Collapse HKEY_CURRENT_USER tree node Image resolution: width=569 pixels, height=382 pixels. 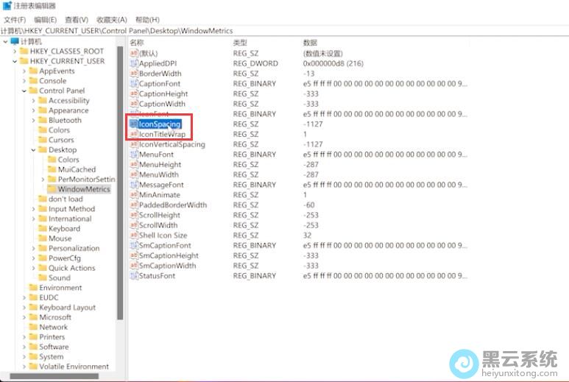click(x=15, y=61)
